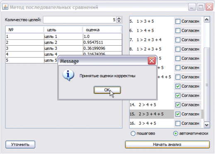
Task: Minimize the Метод последовательных сравнений window
Action: pyautogui.click(x=192, y=7)
